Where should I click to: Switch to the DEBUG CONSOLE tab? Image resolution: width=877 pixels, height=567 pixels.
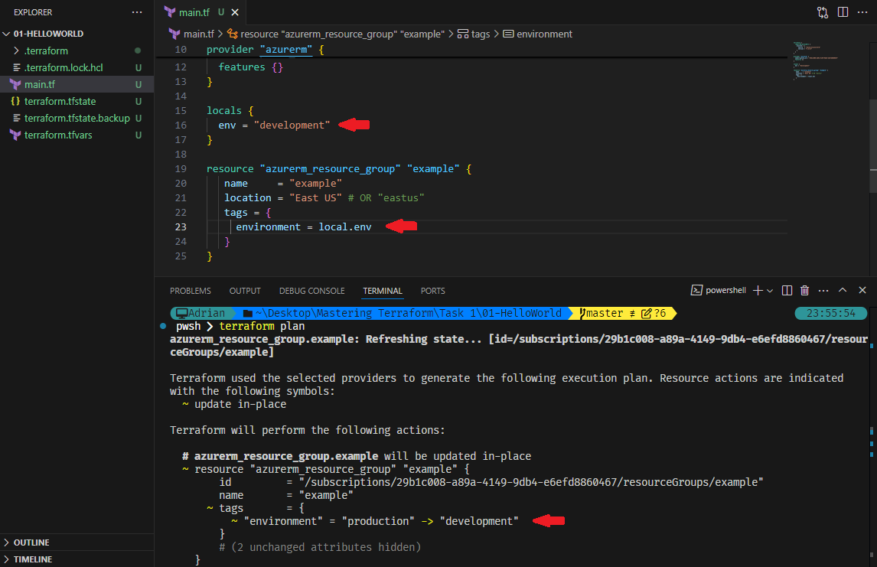point(311,291)
